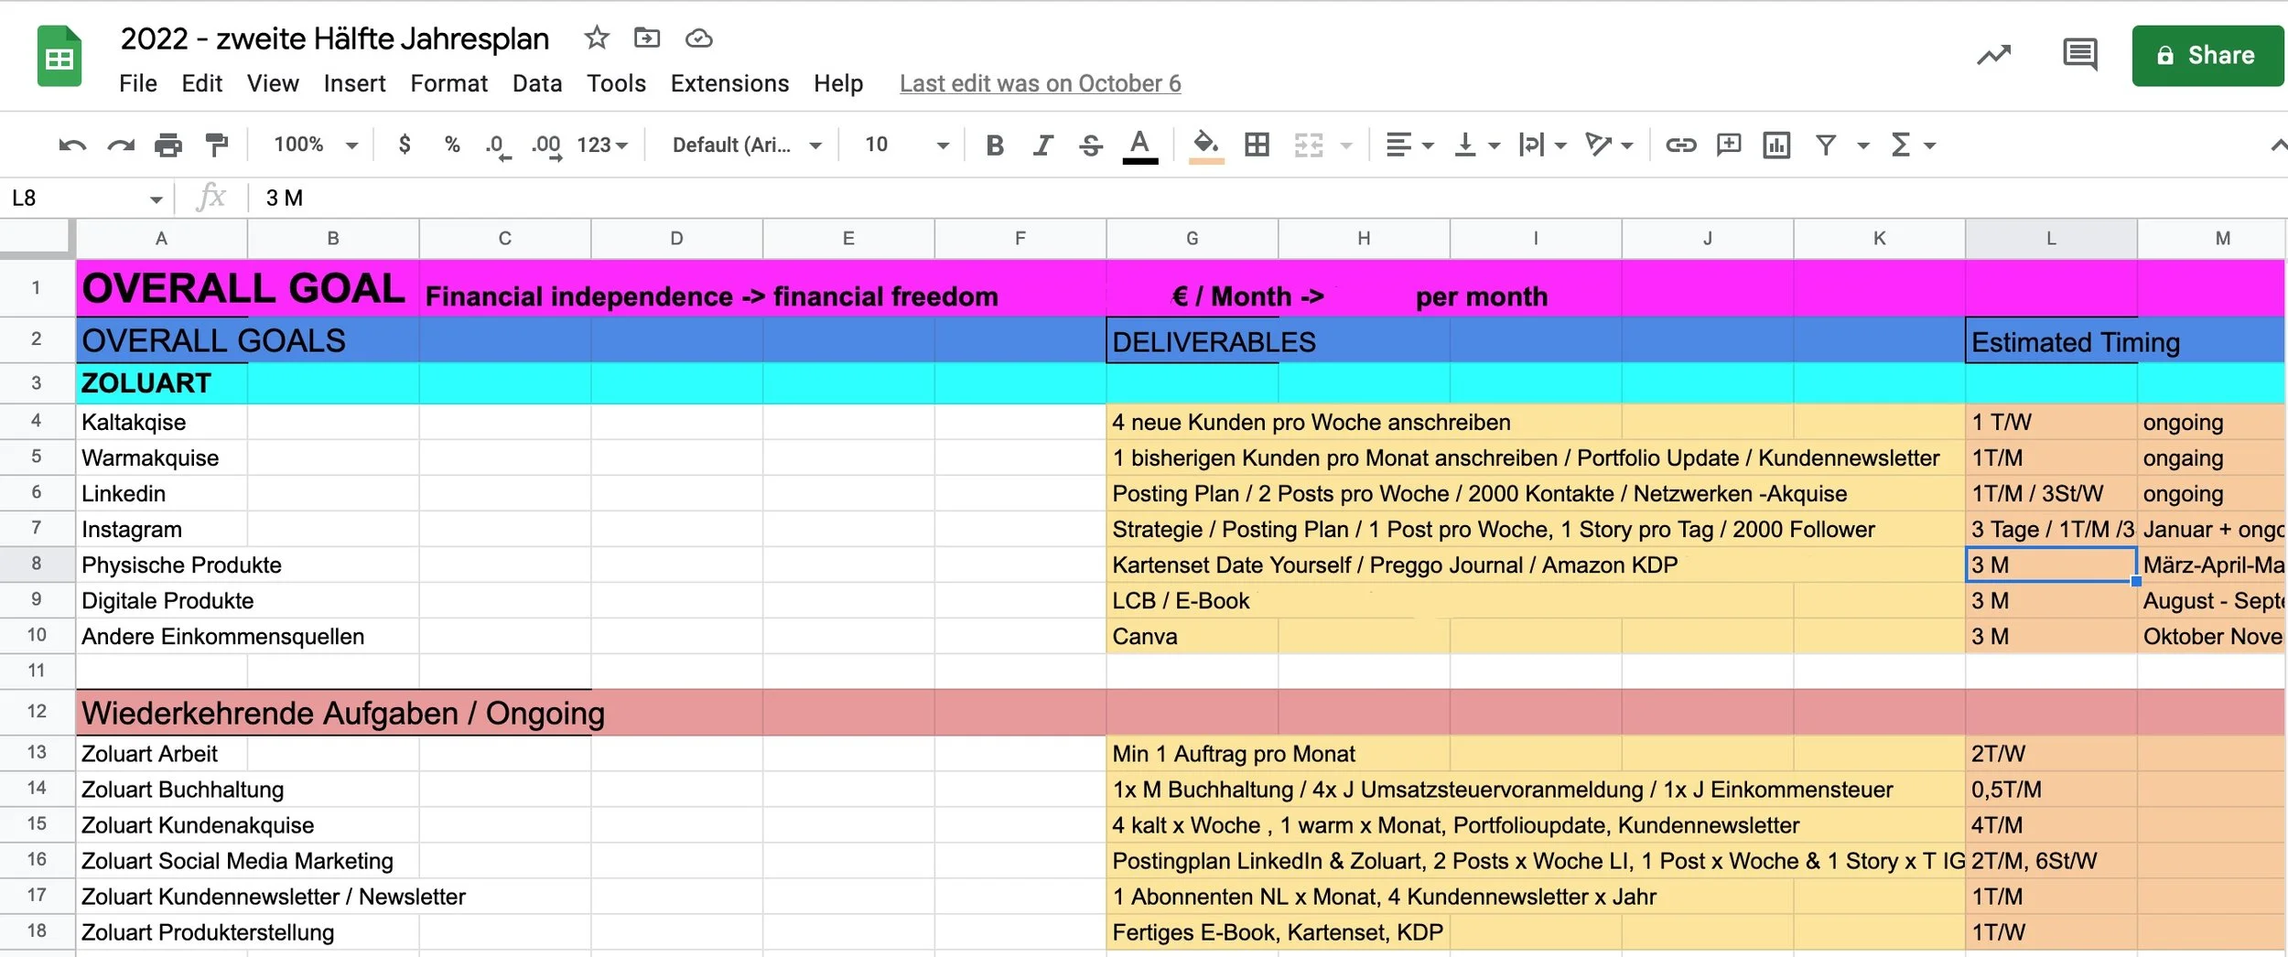The width and height of the screenshot is (2288, 957).
Task: Toggle strikethrough formatting
Action: point(1090,145)
